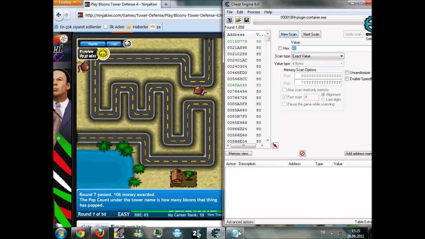Image resolution: width=425 pixels, height=239 pixels.
Task: Open the Process menu
Action: point(254,12)
